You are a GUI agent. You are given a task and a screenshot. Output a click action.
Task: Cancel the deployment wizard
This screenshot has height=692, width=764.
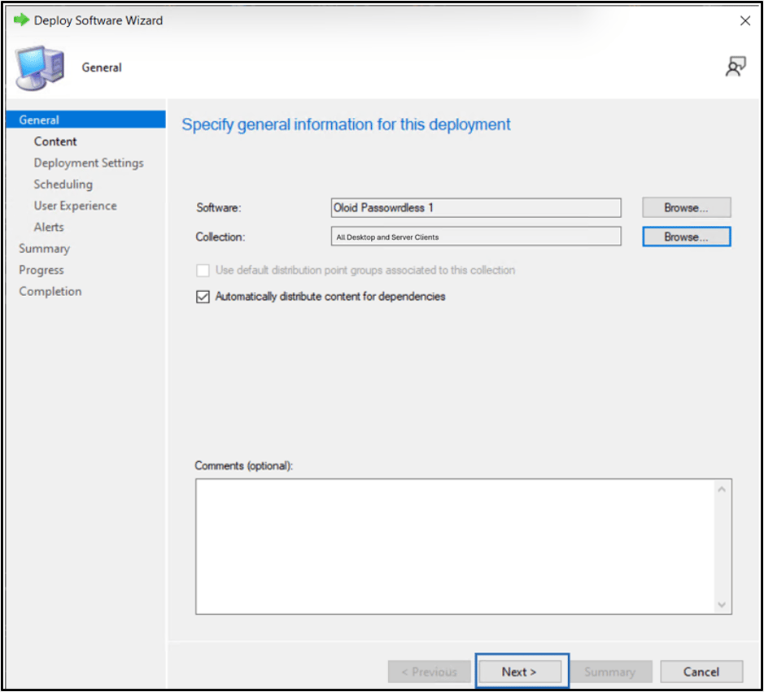tap(701, 672)
